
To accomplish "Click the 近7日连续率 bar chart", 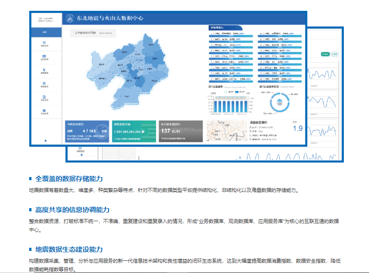I will [x=231, y=103].
